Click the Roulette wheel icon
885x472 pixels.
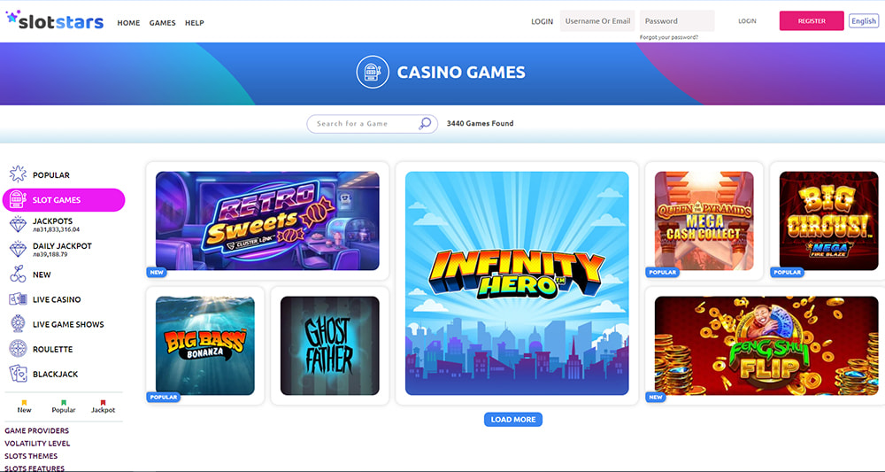click(x=18, y=349)
